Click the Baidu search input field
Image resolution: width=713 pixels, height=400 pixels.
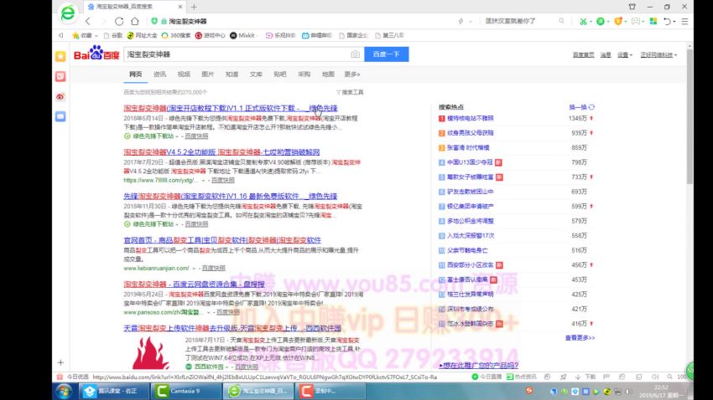pos(237,54)
